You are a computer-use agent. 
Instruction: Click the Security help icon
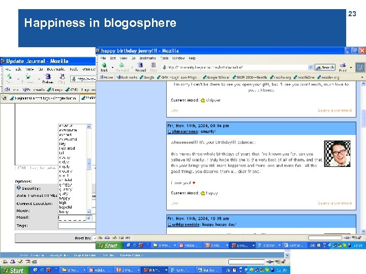coord(19,188)
